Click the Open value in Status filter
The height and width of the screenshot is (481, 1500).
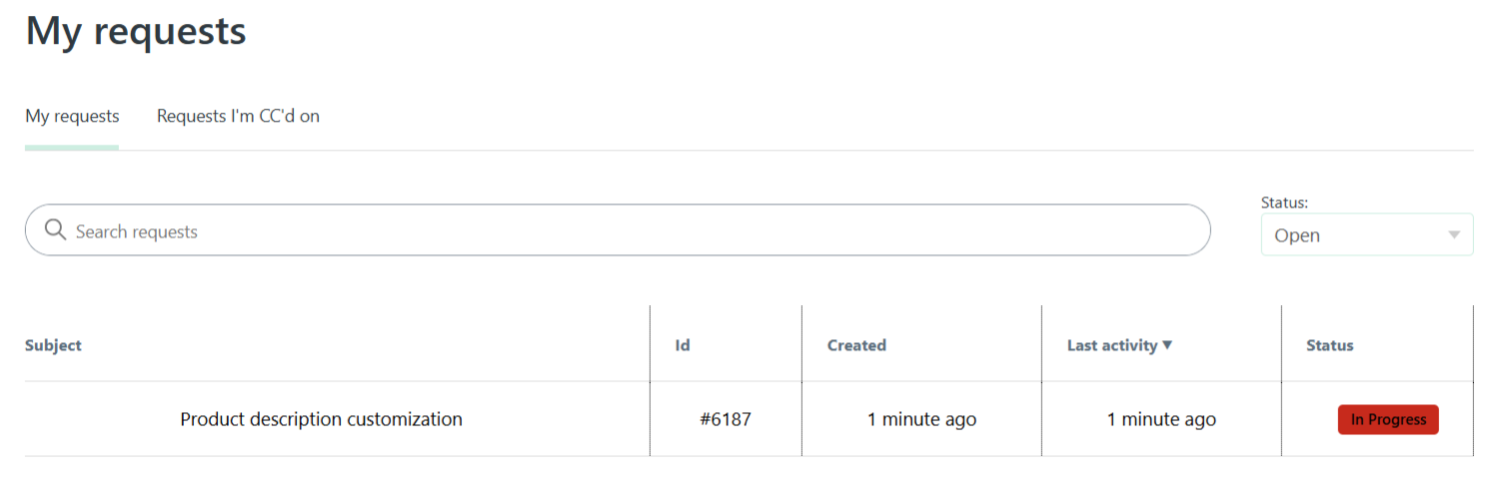pos(1297,236)
